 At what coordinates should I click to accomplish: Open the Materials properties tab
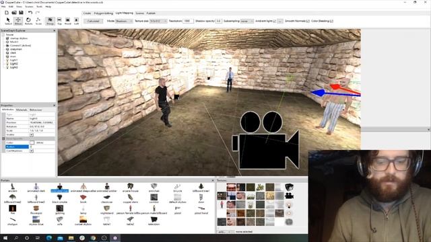tap(22, 110)
